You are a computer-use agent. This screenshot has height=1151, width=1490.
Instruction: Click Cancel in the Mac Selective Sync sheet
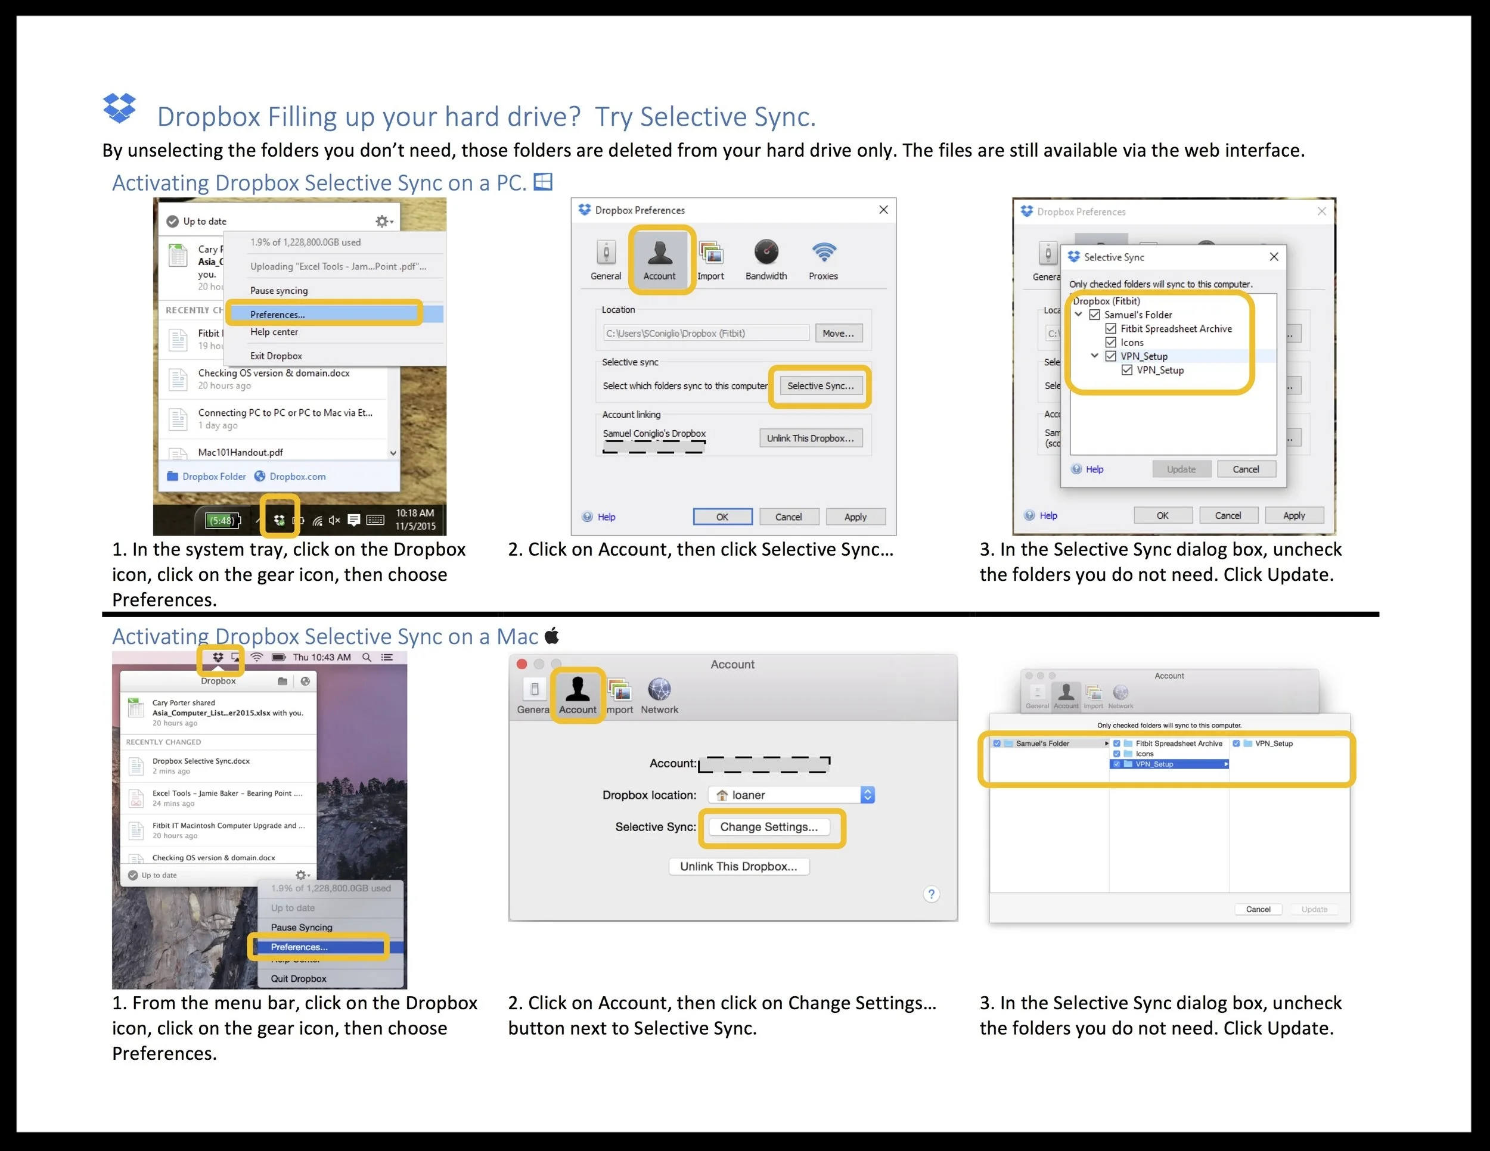1258,910
